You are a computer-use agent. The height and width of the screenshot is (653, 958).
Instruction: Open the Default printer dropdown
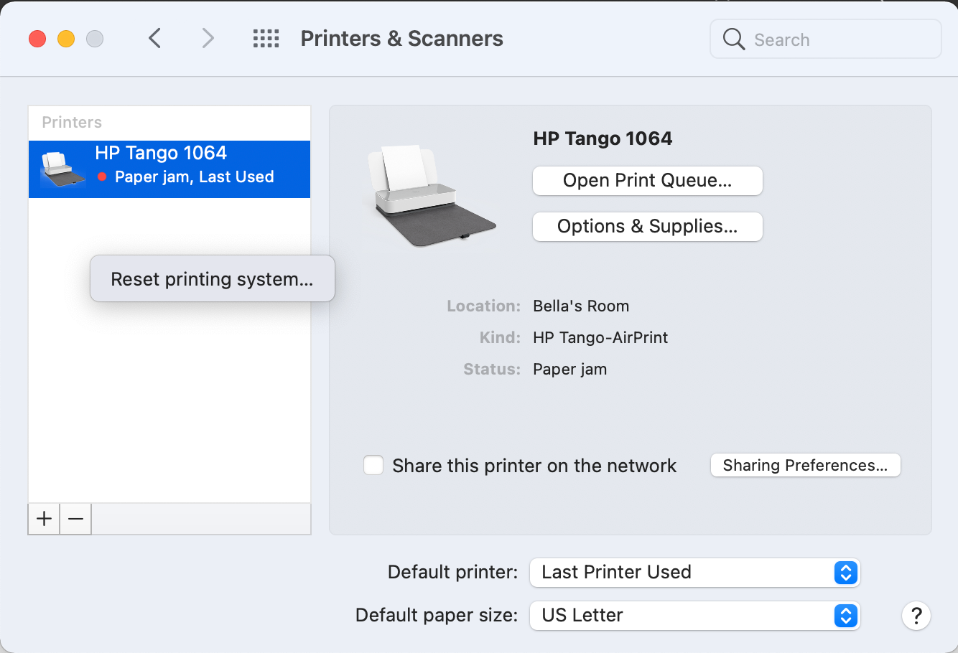pos(694,572)
